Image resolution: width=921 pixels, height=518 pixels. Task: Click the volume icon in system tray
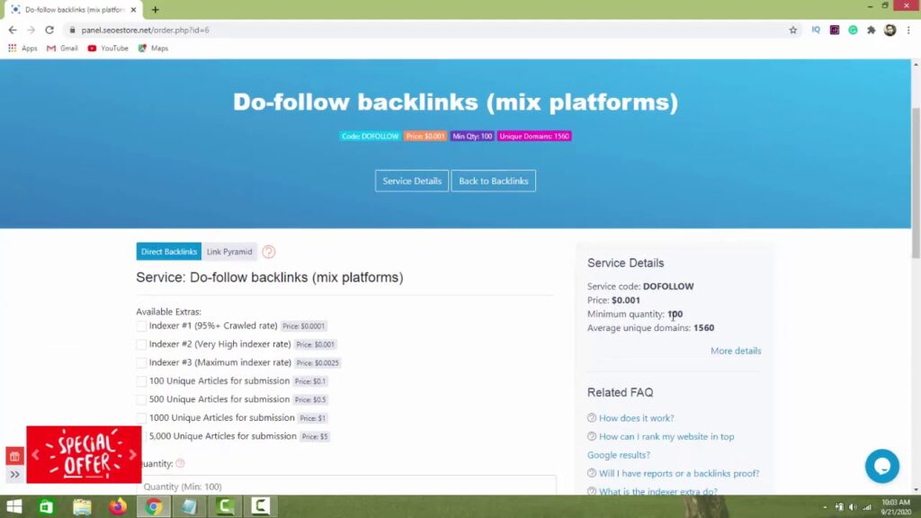(853, 507)
